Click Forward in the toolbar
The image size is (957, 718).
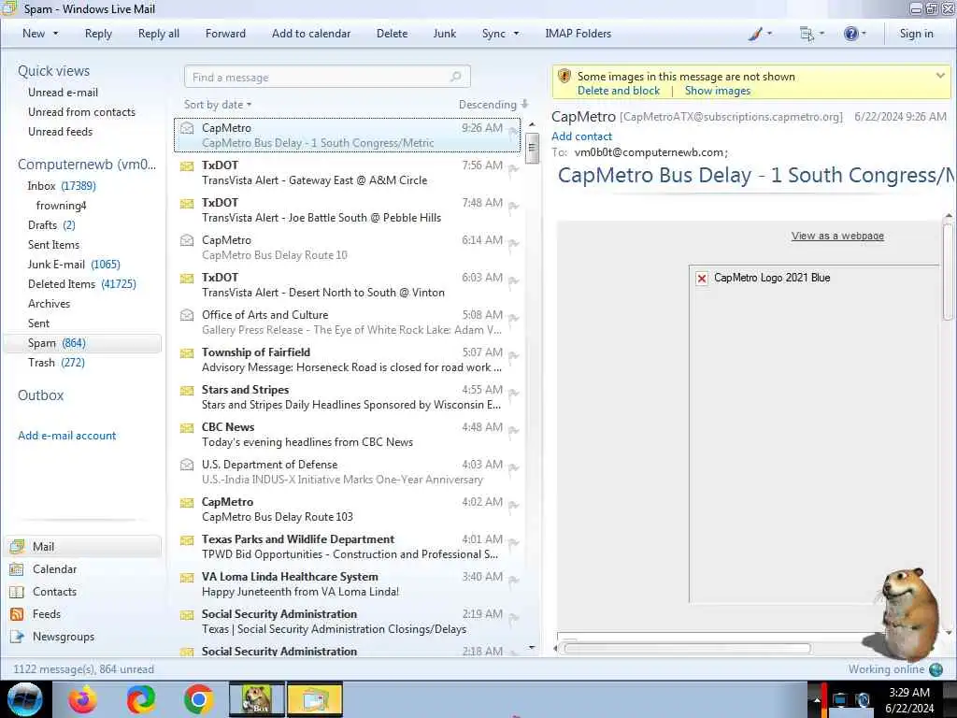(225, 34)
